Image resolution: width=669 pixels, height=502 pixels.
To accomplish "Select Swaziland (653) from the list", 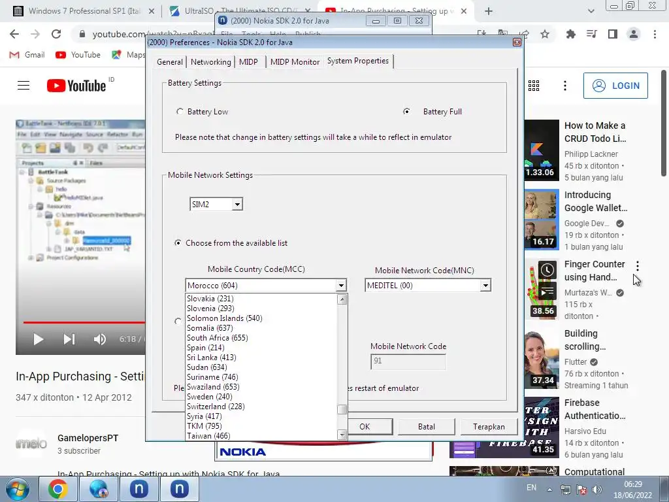I will [x=261, y=387].
